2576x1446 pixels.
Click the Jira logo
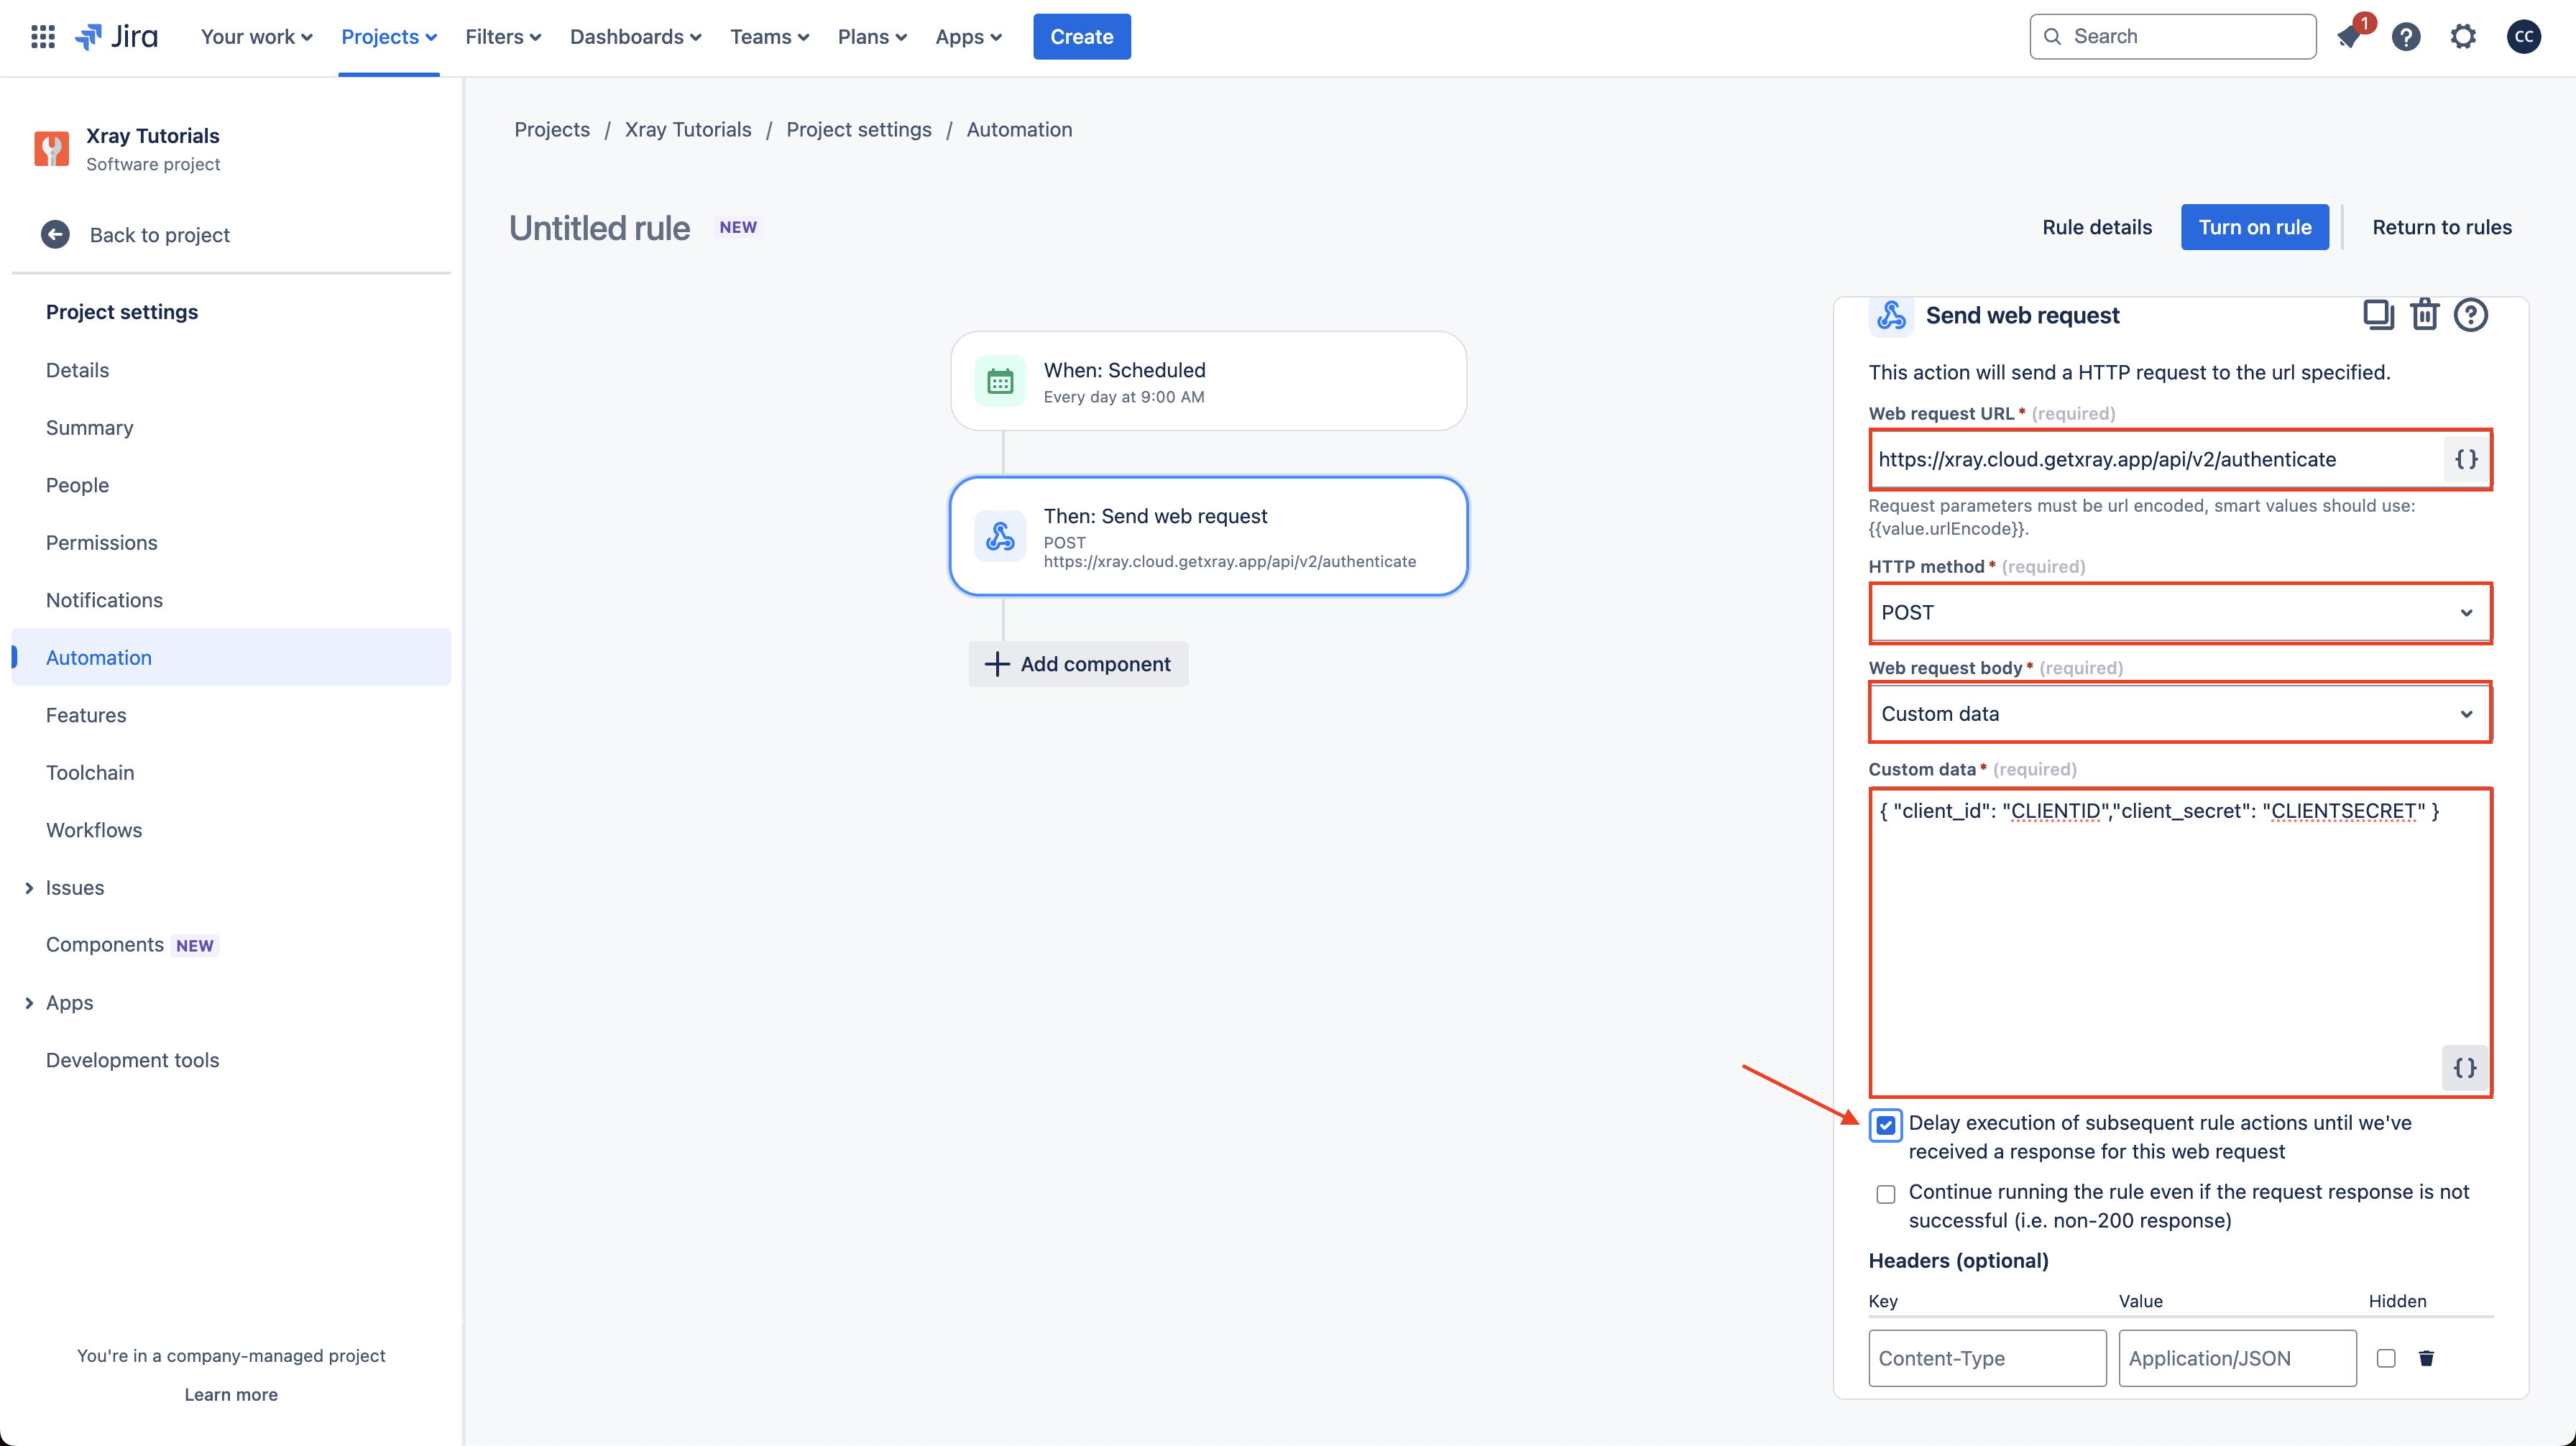pos(116,37)
